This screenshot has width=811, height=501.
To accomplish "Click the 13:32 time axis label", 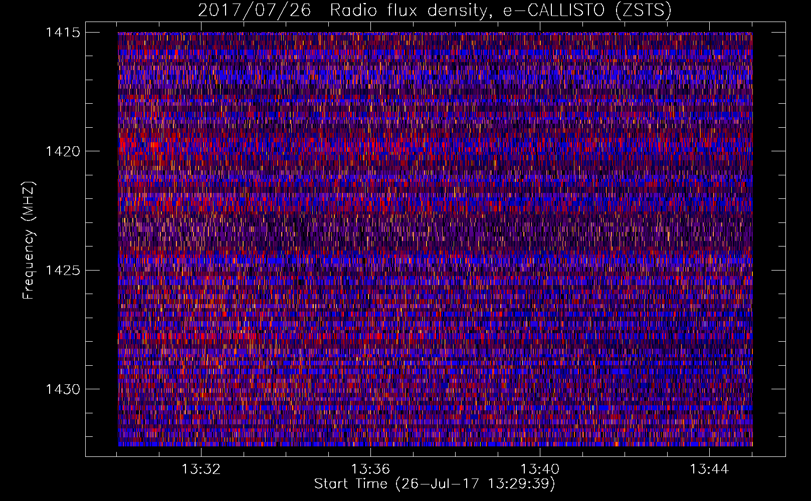I will coord(201,469).
